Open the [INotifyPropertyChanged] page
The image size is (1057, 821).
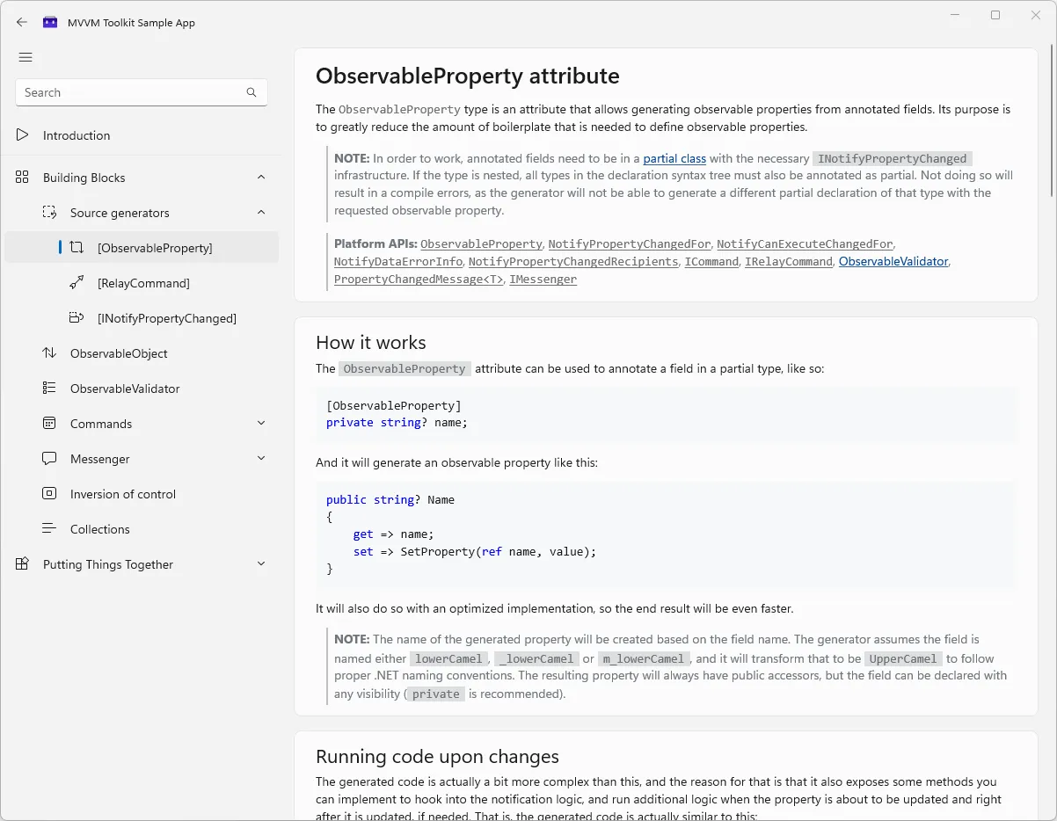pos(142,318)
